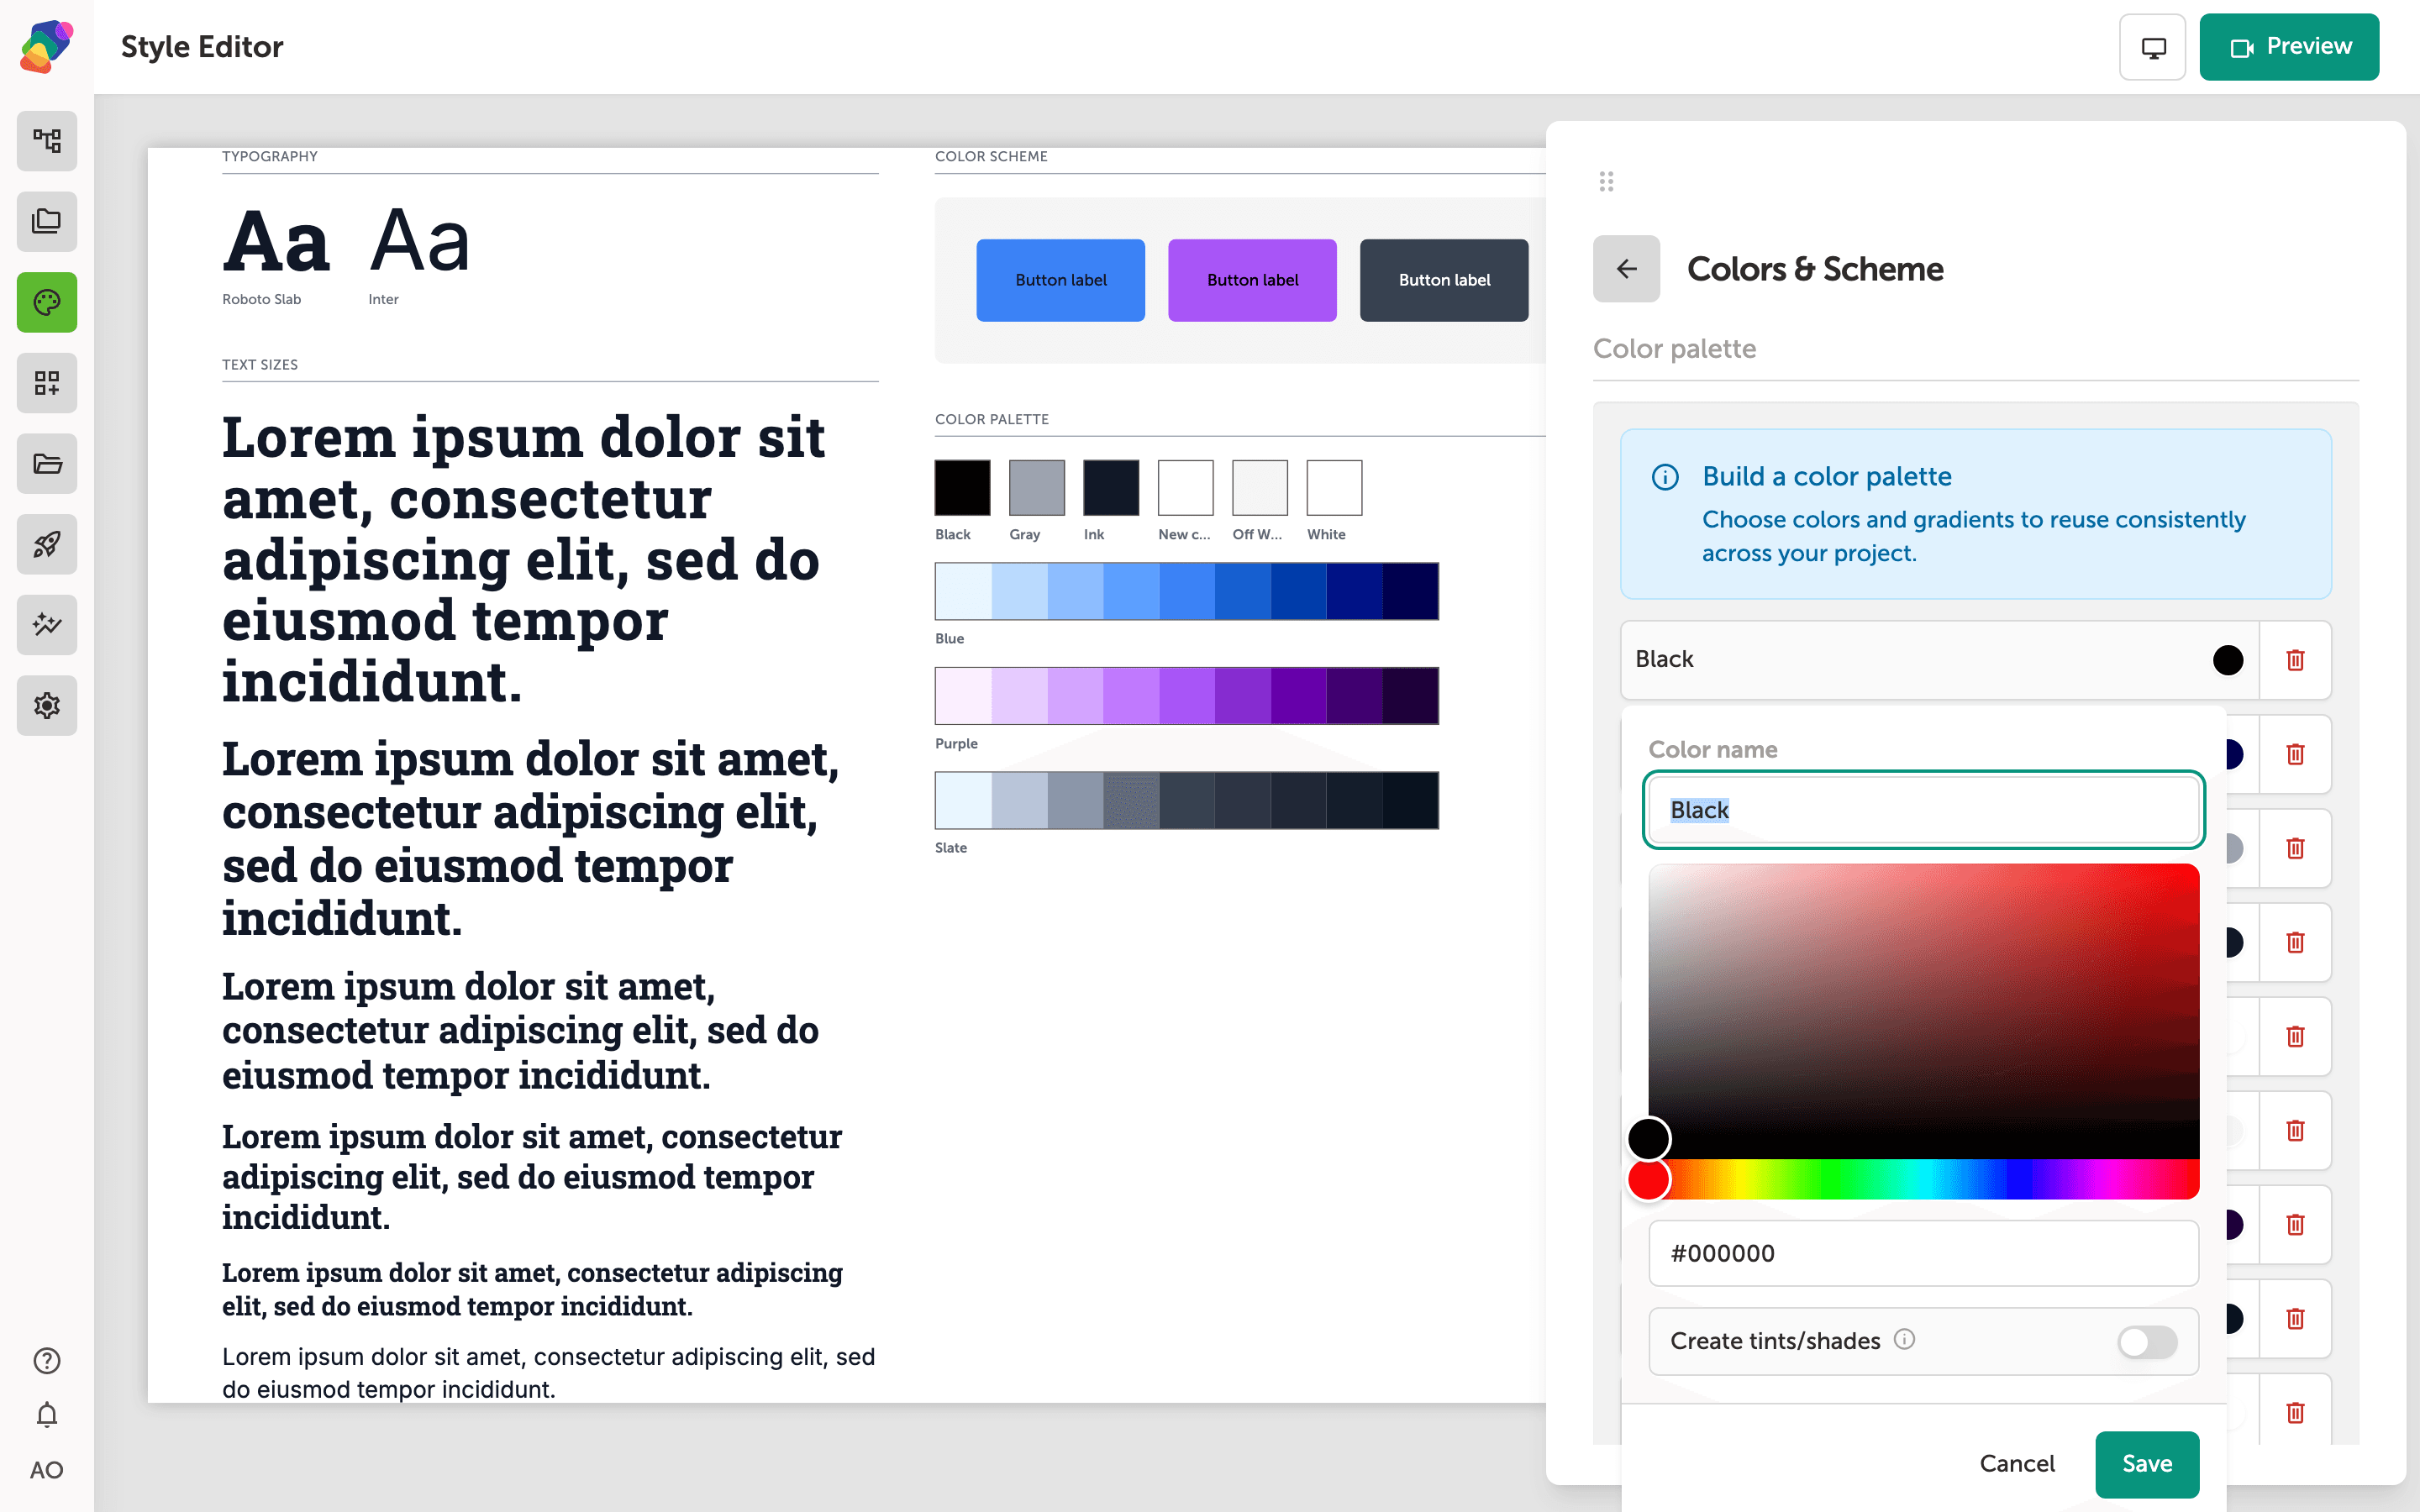Viewport: 2420px width, 1512px height.
Task: Grab the panel drag handle dots
Action: point(1606,181)
